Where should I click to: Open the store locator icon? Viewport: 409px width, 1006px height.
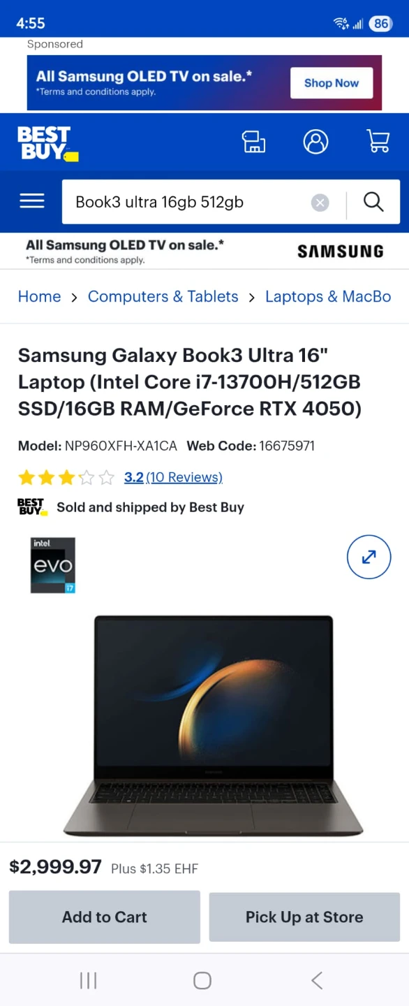[254, 142]
